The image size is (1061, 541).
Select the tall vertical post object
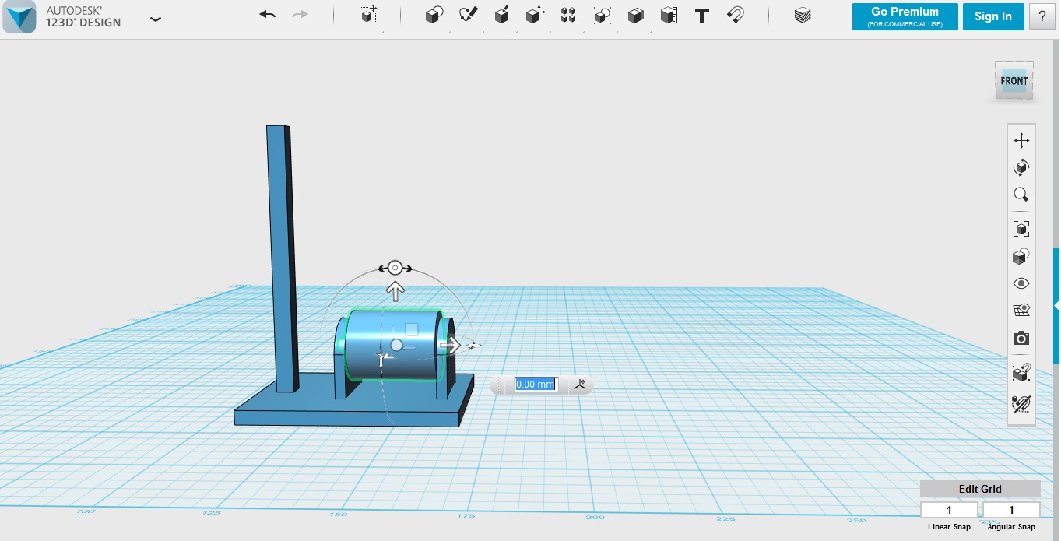coord(282,257)
